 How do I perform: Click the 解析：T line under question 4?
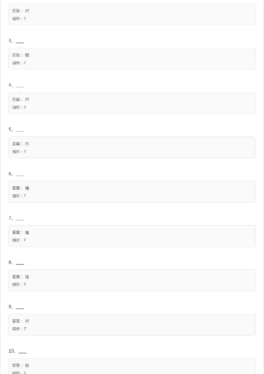[x=19, y=107]
